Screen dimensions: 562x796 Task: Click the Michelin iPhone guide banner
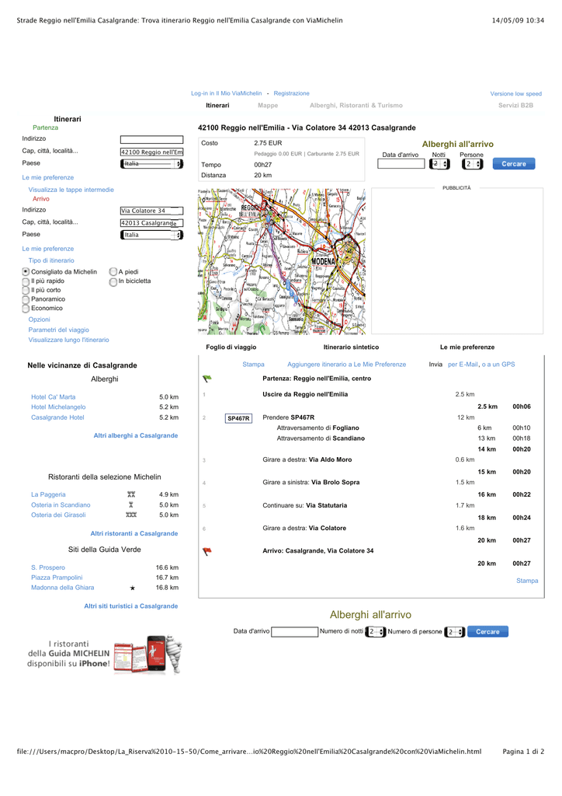[x=104, y=655]
